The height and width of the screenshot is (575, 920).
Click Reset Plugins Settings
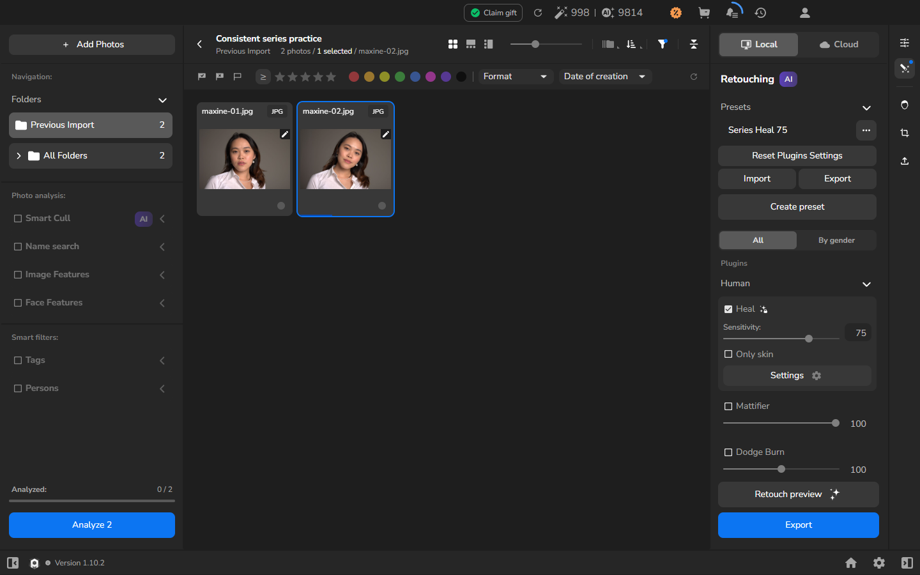[x=797, y=156]
